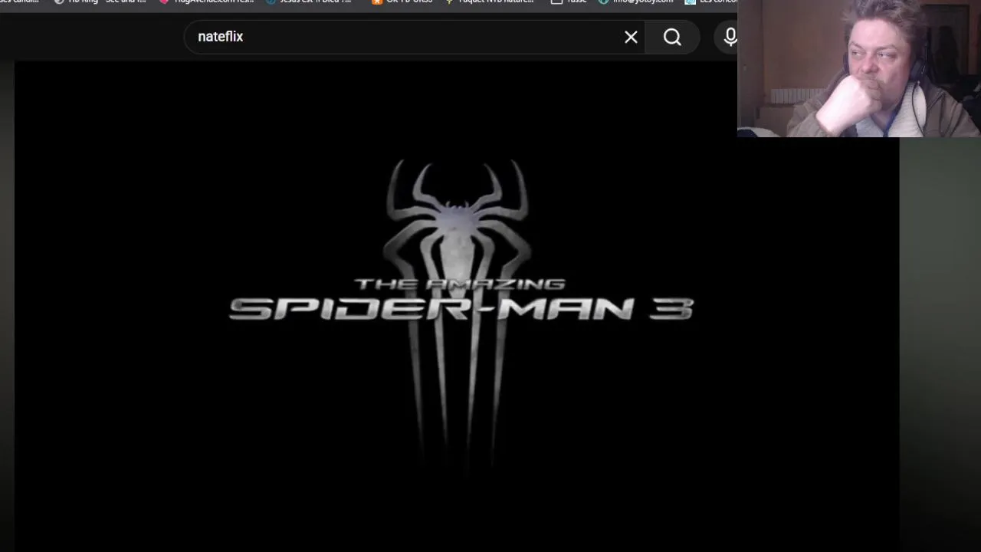This screenshot has width=981, height=552.
Task: Clear the search text with the X icon
Action: point(631,37)
